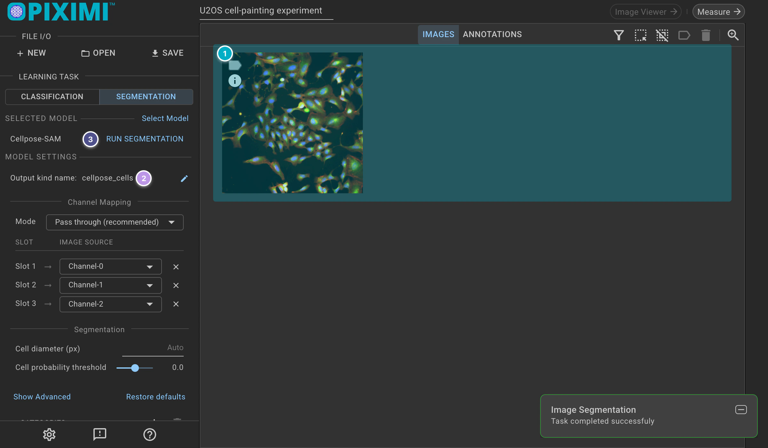Click the cellpose_cells output kind name
Image resolution: width=768 pixels, height=448 pixels.
tap(108, 178)
